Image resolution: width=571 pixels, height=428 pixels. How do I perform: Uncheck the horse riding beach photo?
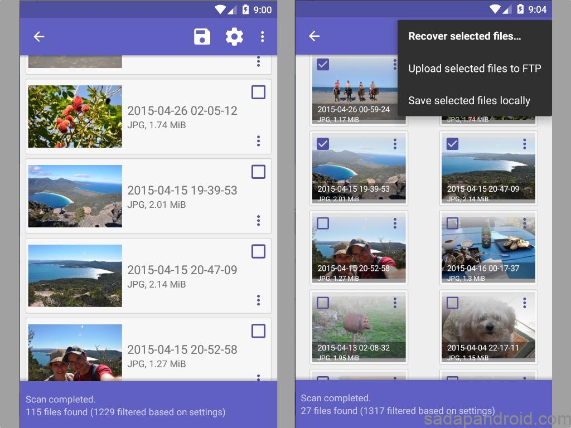(x=323, y=64)
